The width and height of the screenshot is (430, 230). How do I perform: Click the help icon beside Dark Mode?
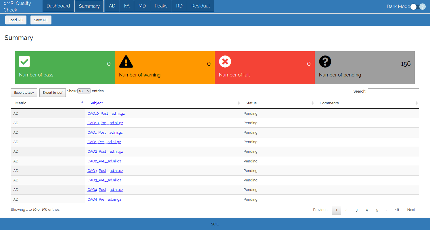[x=422, y=7]
